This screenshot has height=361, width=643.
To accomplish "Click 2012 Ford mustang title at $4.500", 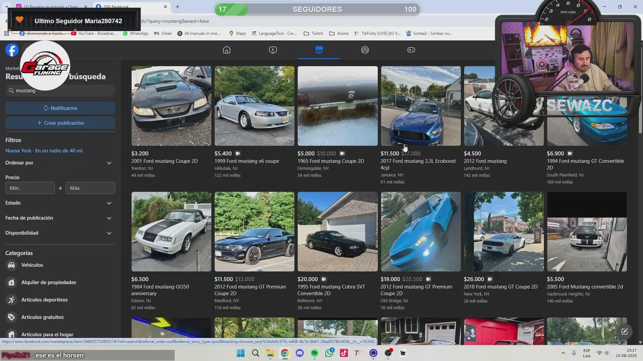I will [x=485, y=161].
